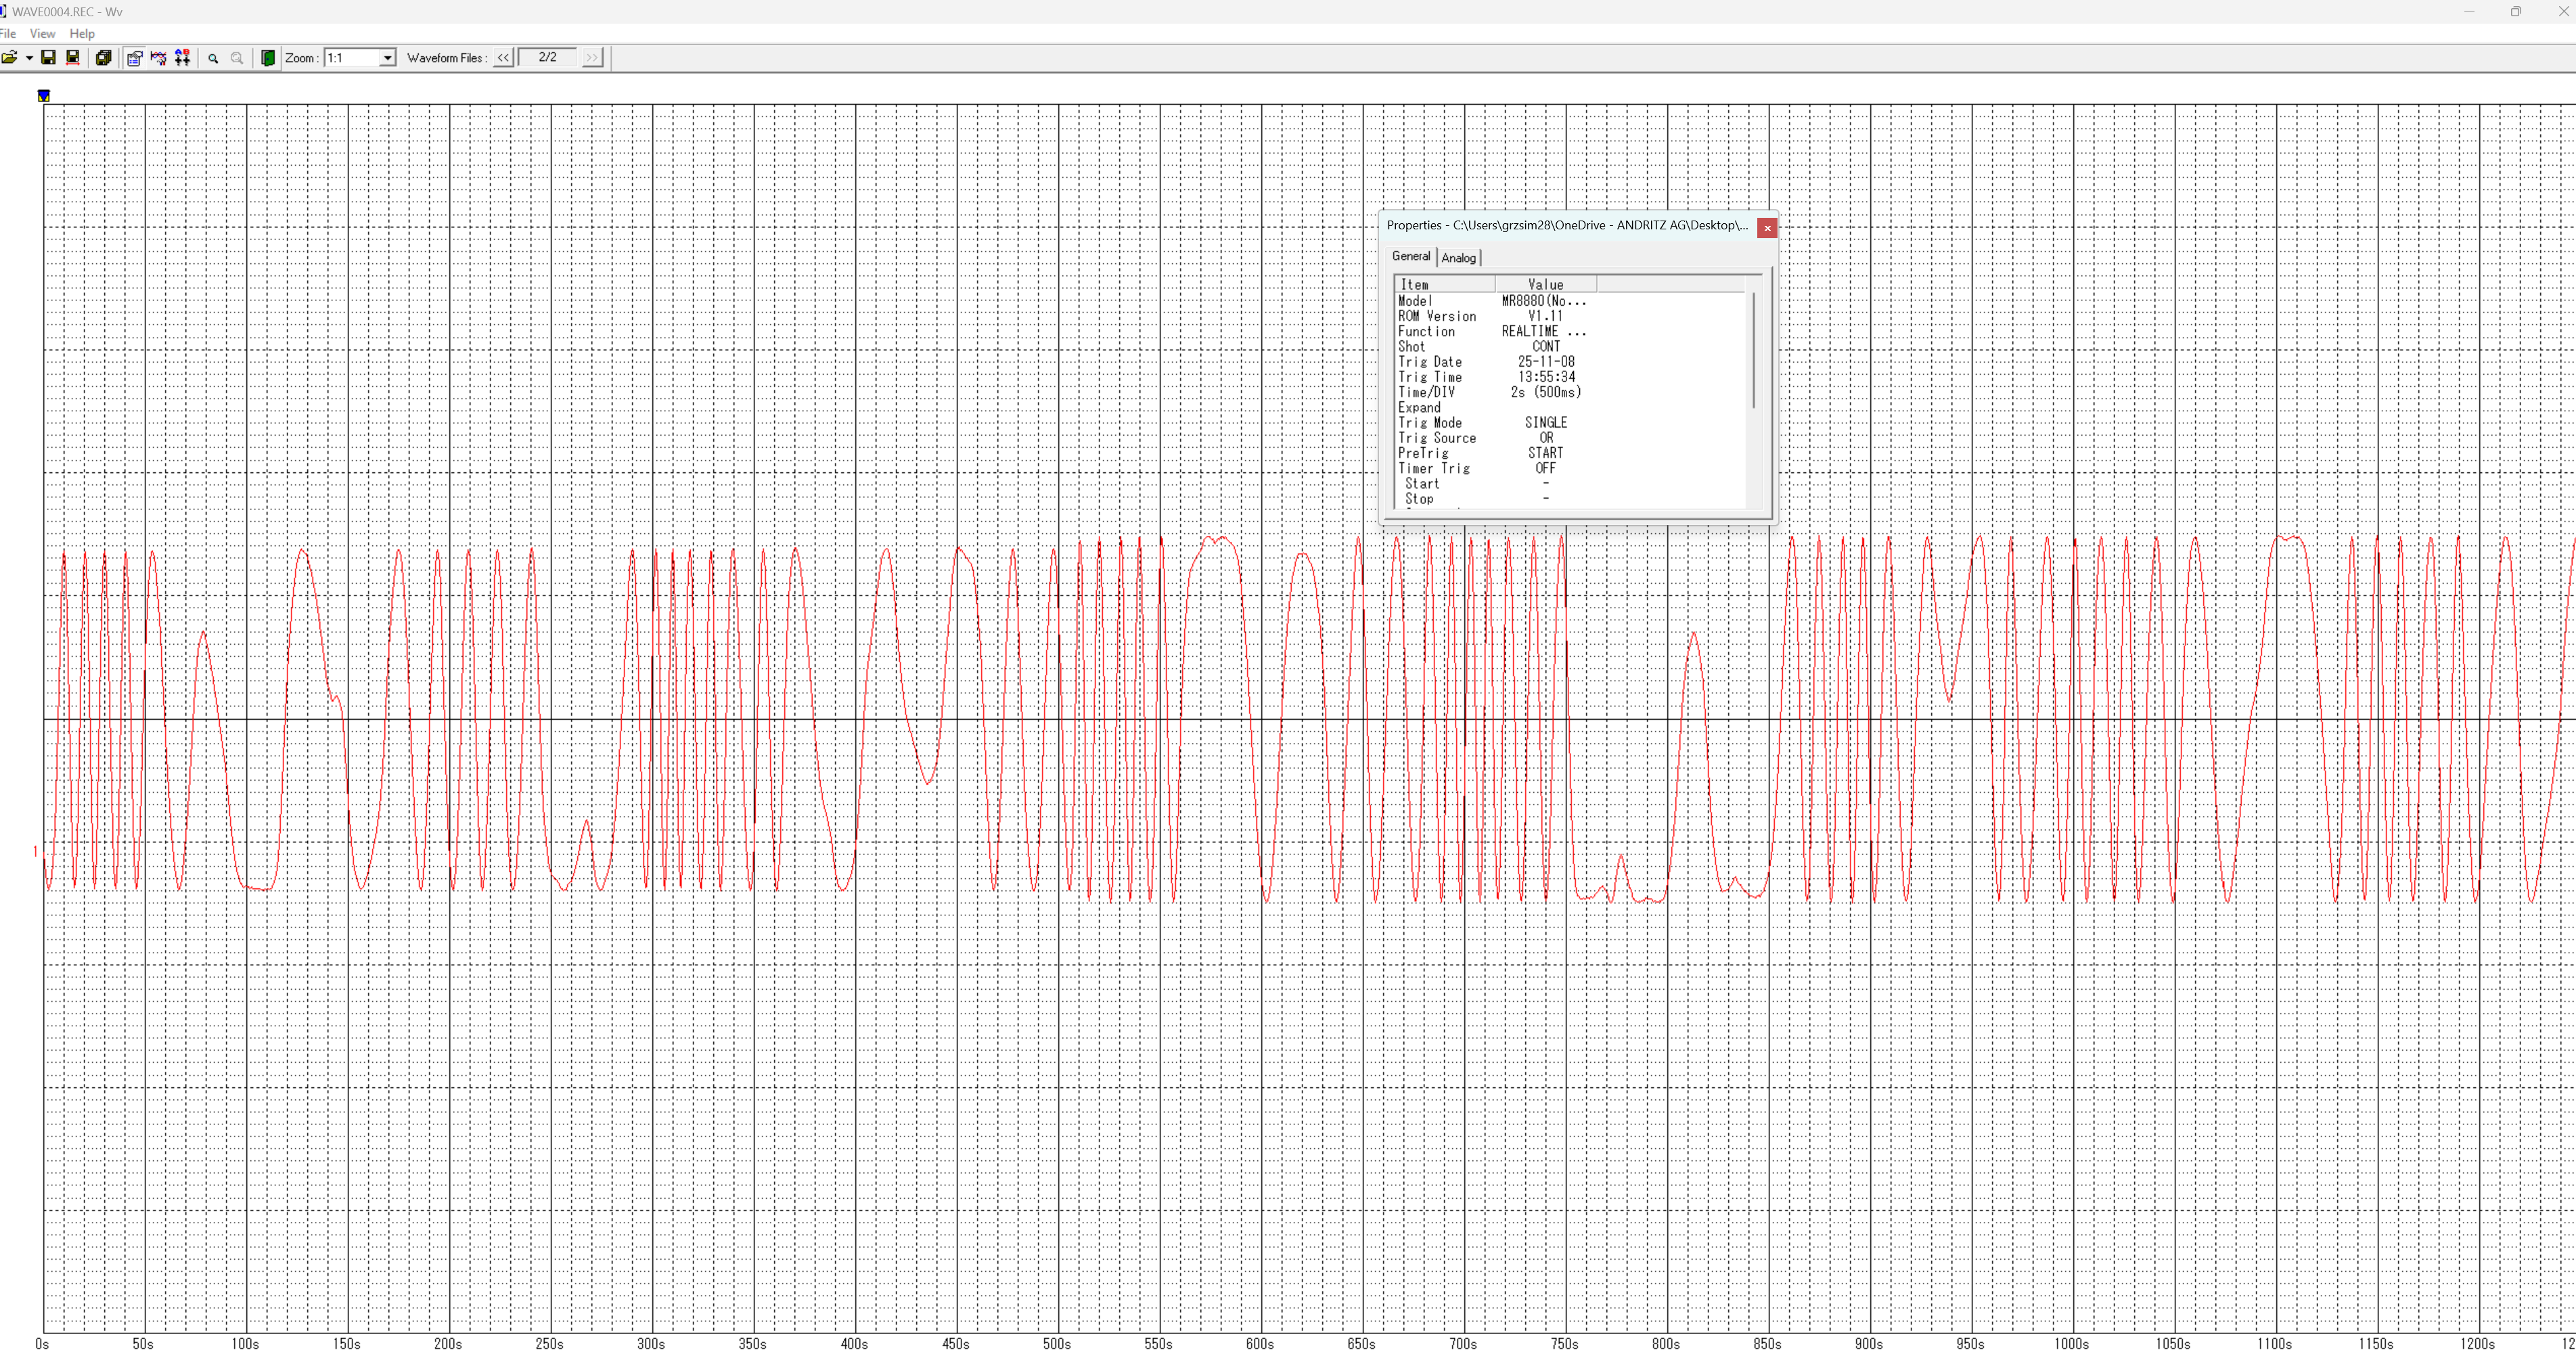Open the Zoom 1:1 combo box
Image resolution: width=2576 pixels, height=1370 pixels.
[x=387, y=58]
